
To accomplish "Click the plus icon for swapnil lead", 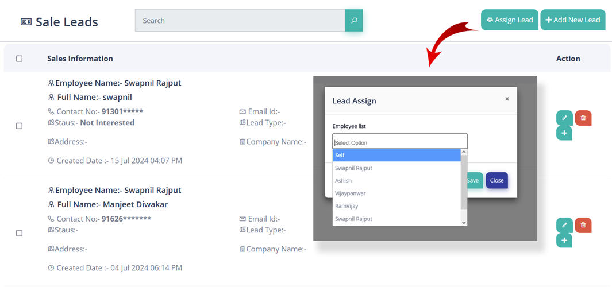I will coord(564,133).
